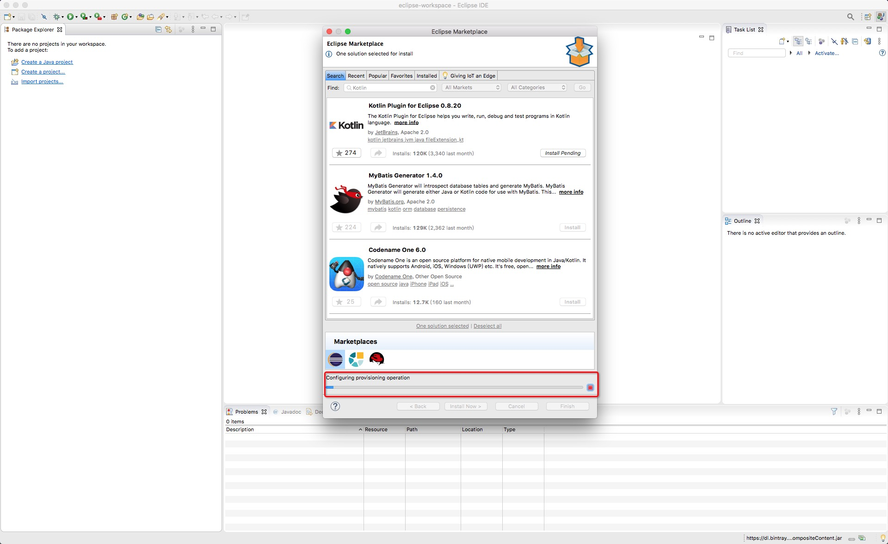Expand the All working set arrow in Task List
The width and height of the screenshot is (888, 544).
click(791, 53)
